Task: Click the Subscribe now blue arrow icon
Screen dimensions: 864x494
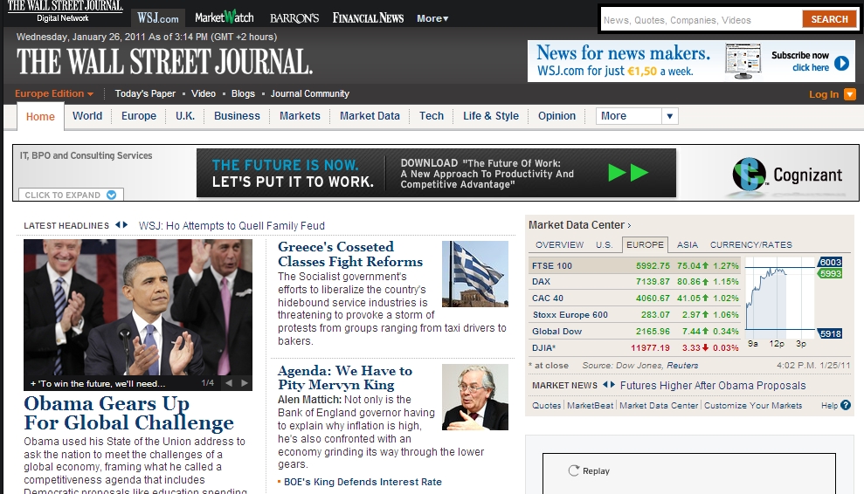Action: tap(841, 63)
